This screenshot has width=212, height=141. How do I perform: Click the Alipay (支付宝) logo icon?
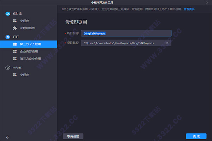(8, 13)
